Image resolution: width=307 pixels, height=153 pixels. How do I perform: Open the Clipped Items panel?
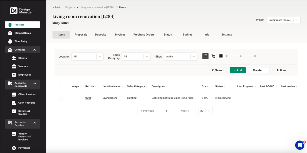22,33
